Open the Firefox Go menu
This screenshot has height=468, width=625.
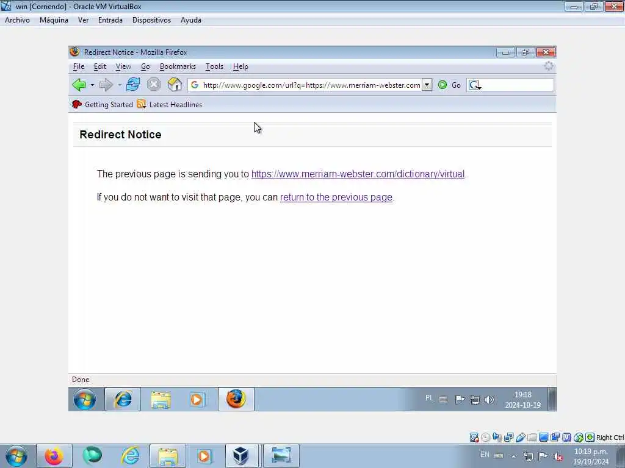click(145, 66)
